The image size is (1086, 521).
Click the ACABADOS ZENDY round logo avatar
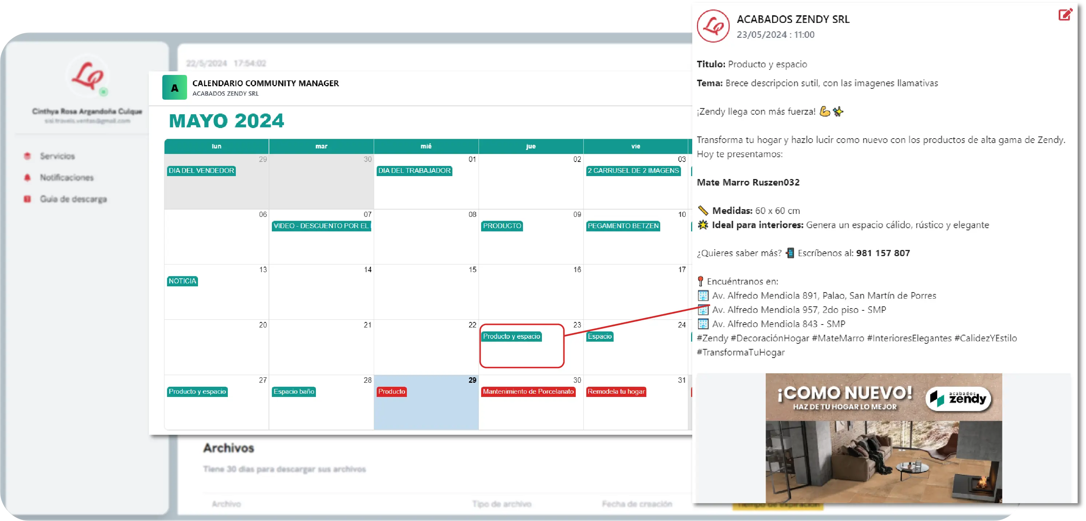coord(713,26)
